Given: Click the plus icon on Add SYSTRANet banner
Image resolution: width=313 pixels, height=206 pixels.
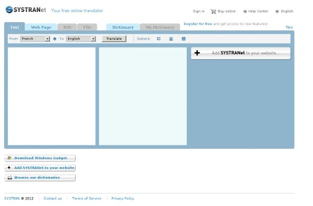Looking at the screenshot, I should click(197, 53).
